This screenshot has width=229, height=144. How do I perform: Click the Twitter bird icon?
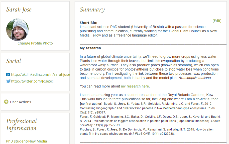pos(8,81)
